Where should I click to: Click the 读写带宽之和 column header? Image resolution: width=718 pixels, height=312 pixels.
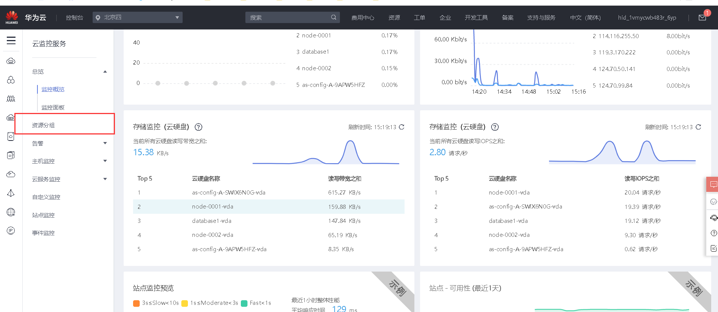[344, 179]
